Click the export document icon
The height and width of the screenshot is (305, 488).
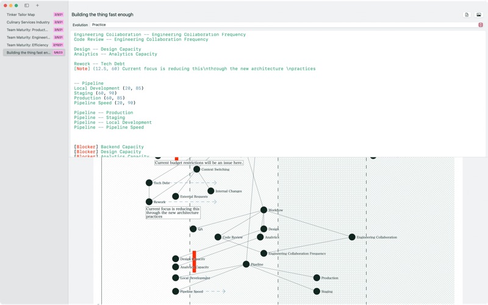(x=467, y=15)
